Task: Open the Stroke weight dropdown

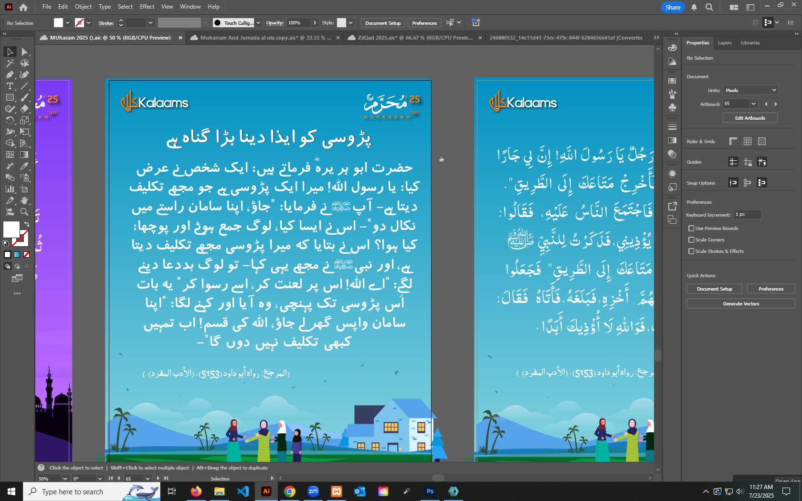Action: coord(150,23)
